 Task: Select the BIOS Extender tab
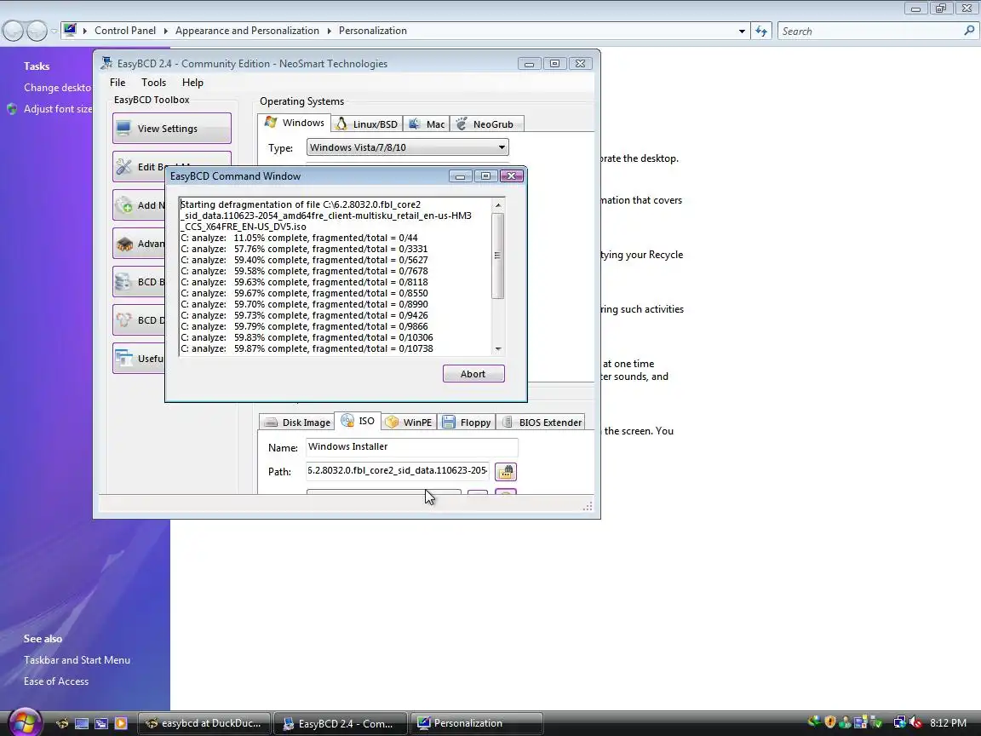(542, 423)
